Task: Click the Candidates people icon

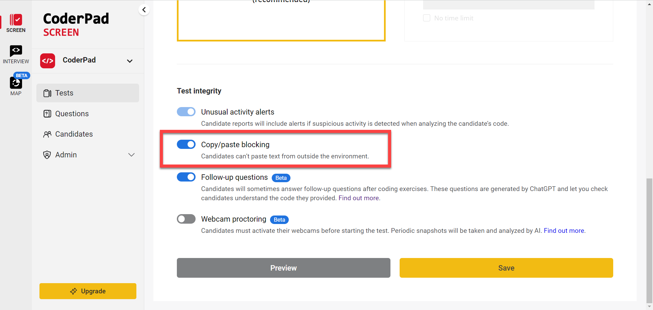Action: point(47,134)
